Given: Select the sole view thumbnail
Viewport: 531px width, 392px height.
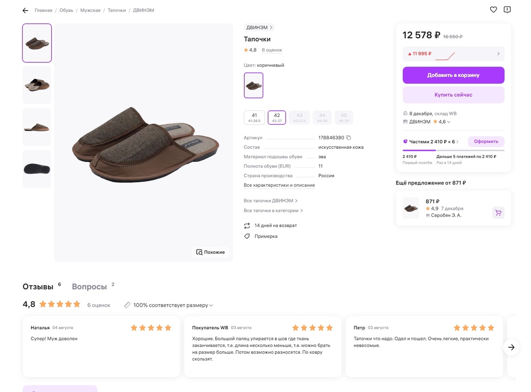Looking at the screenshot, I should [37, 169].
